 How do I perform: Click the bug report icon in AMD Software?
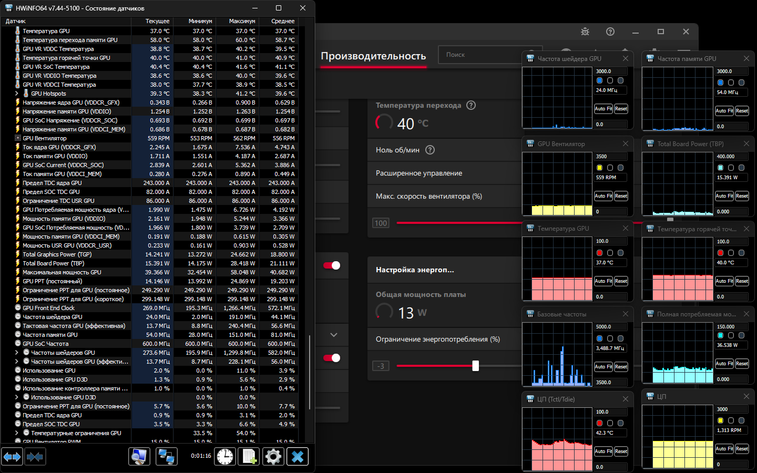pyautogui.click(x=585, y=32)
